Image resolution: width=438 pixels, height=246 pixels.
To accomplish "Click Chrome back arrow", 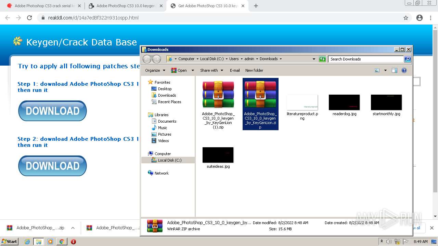I will (x=8, y=18).
